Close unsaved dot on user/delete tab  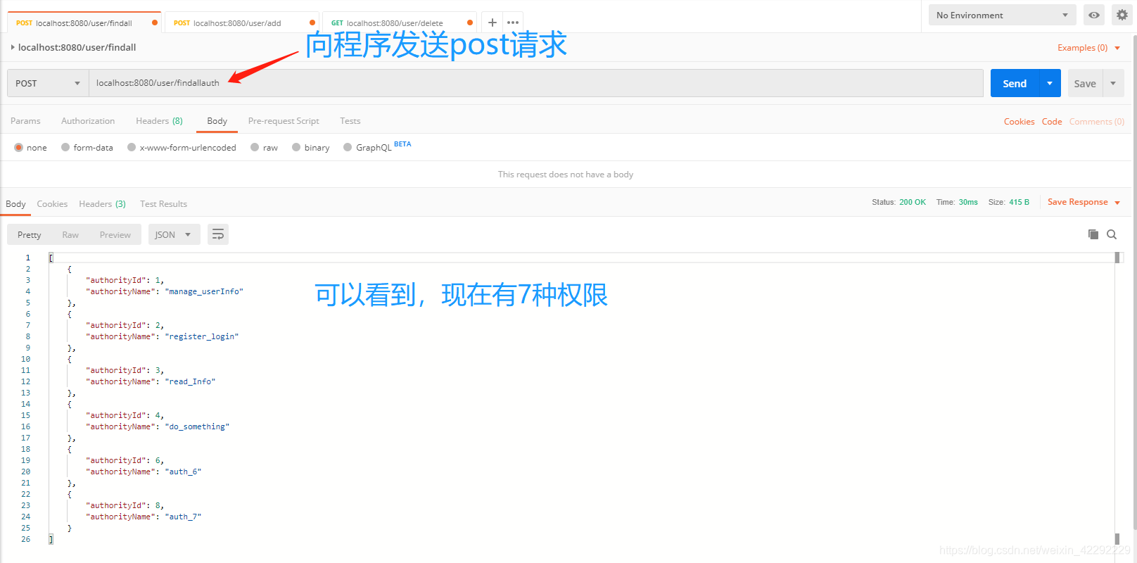click(x=470, y=23)
